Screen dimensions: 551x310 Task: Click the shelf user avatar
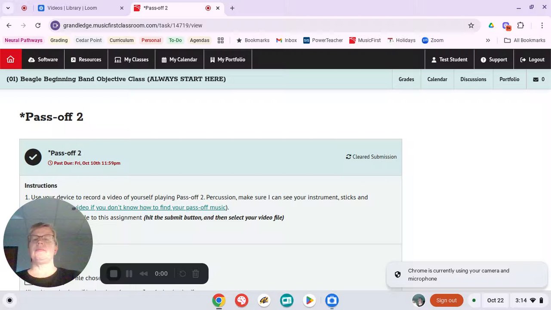(x=419, y=300)
